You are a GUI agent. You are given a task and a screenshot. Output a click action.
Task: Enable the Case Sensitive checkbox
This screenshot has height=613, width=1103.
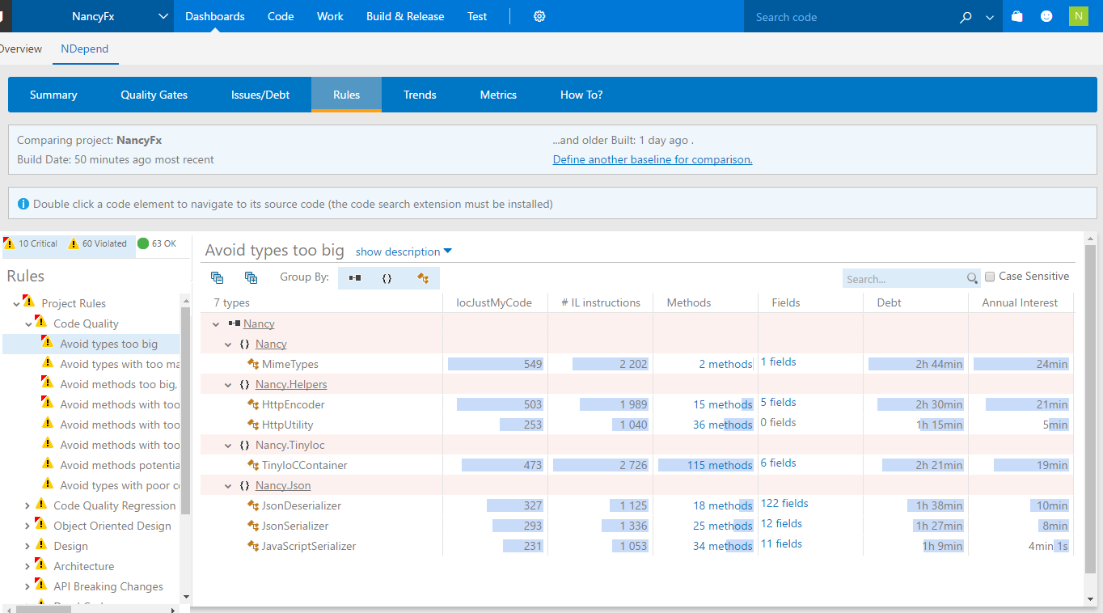990,277
